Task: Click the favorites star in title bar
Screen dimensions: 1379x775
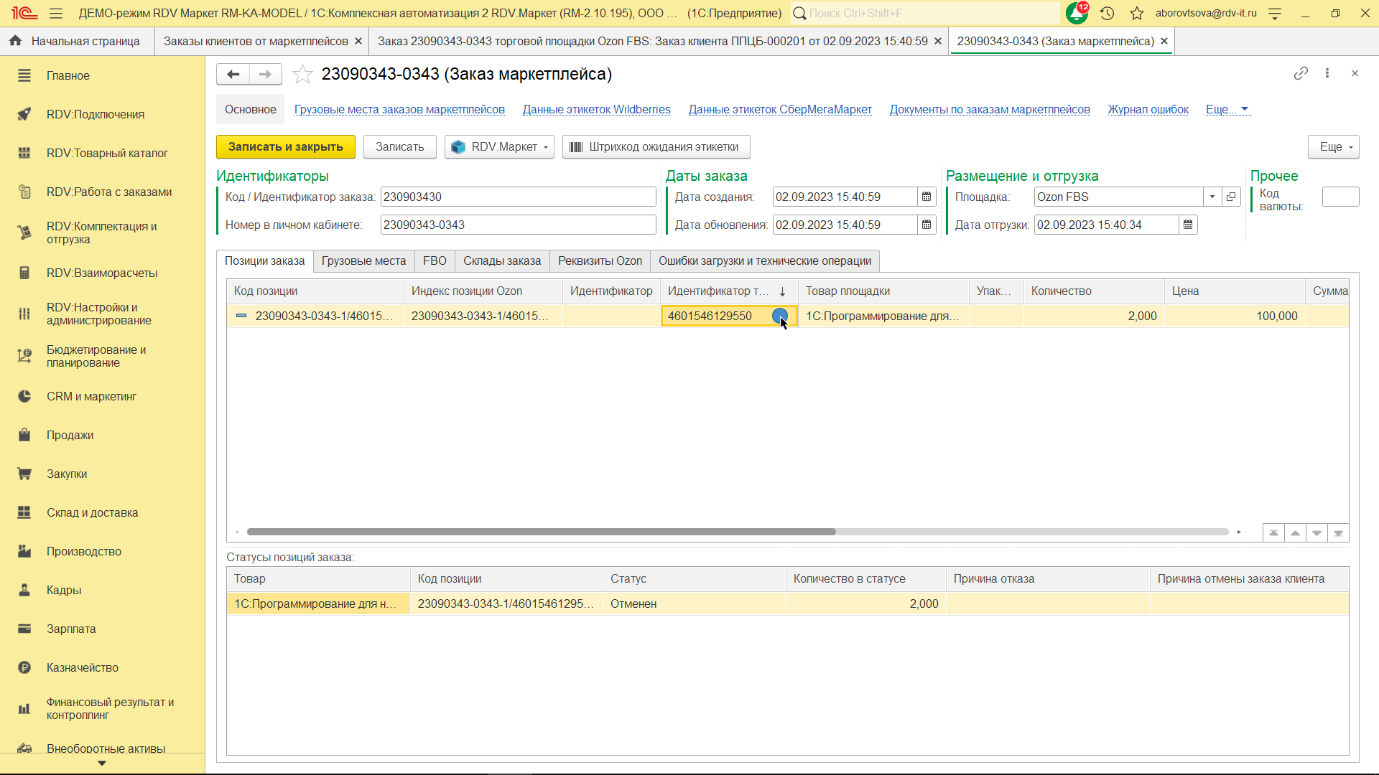Action: pyautogui.click(x=1136, y=13)
